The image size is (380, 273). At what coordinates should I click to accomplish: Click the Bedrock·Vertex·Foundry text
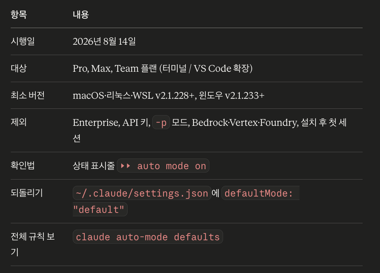pyautogui.click(x=245, y=122)
